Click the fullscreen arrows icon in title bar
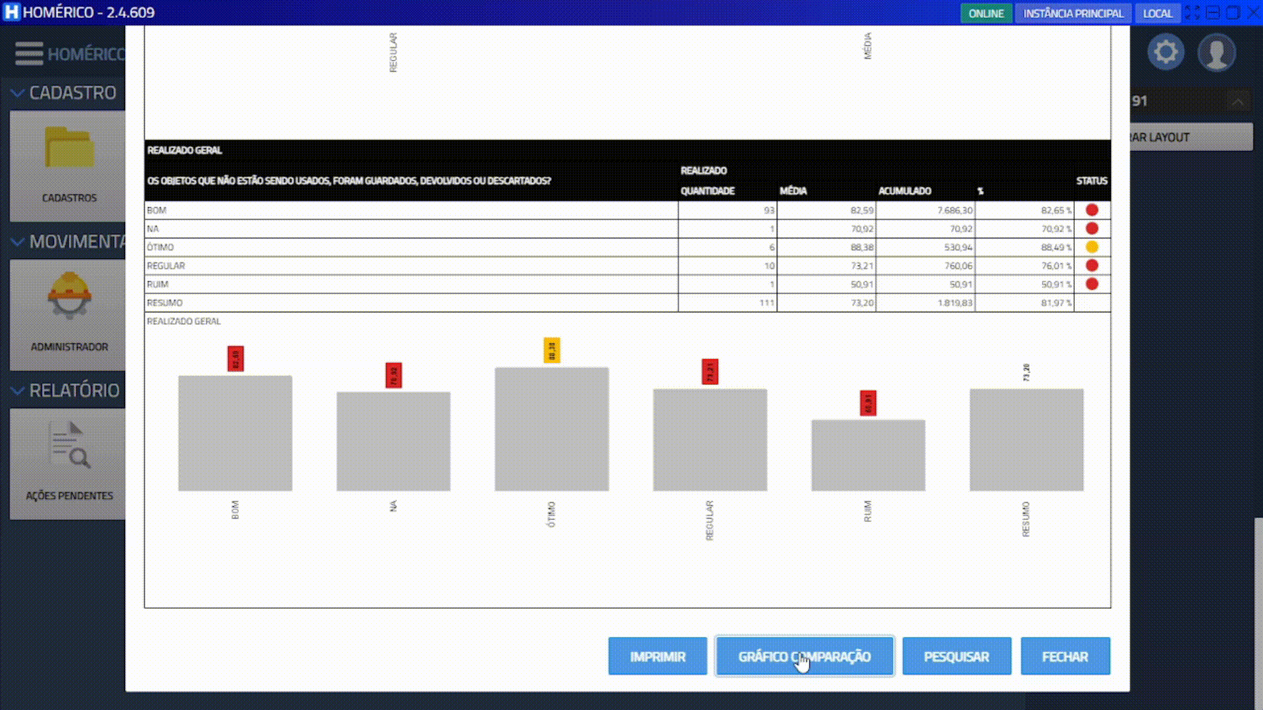 click(x=1192, y=12)
